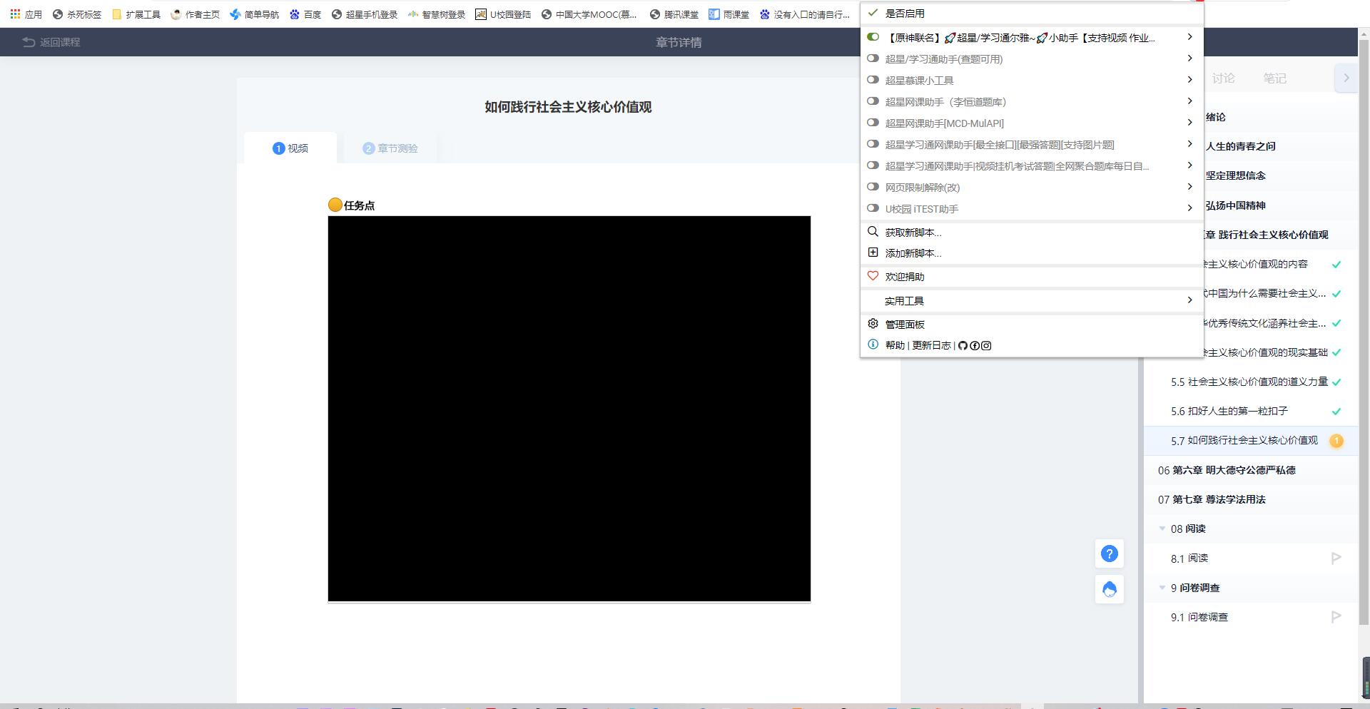The image size is (1370, 709).
Task: Click the GitHub icon in the Tampermonkey menu
Action: click(x=963, y=346)
